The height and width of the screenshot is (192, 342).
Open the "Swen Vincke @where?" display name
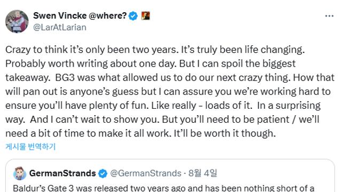pyautogui.click(x=80, y=15)
